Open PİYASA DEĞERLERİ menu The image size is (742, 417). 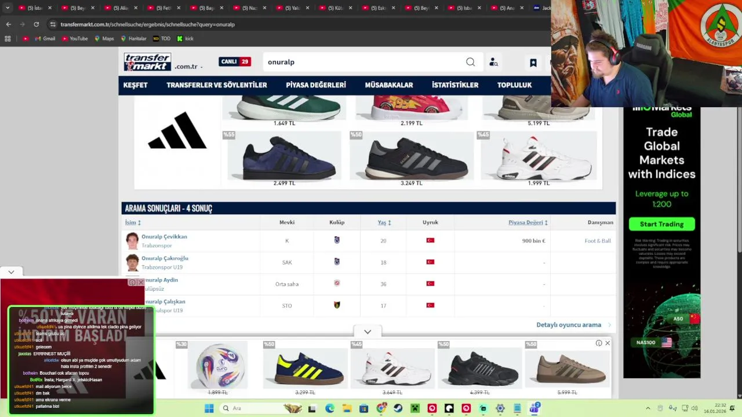[x=316, y=85]
